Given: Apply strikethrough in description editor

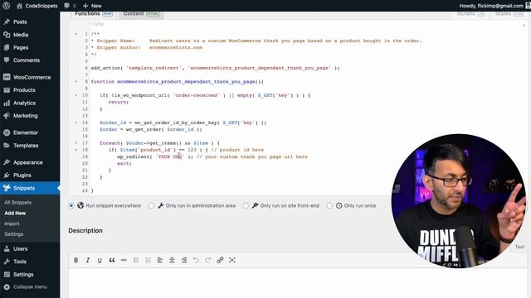Looking at the screenshot, I should coord(124,260).
